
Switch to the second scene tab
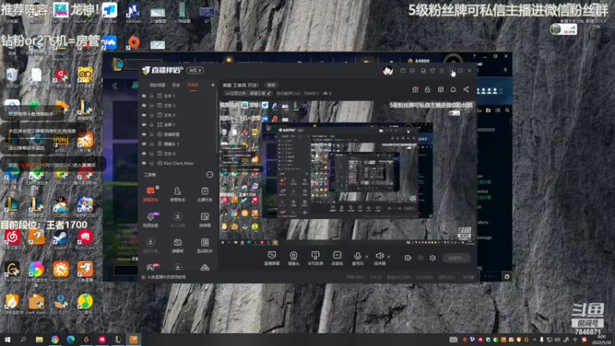pyautogui.click(x=176, y=85)
